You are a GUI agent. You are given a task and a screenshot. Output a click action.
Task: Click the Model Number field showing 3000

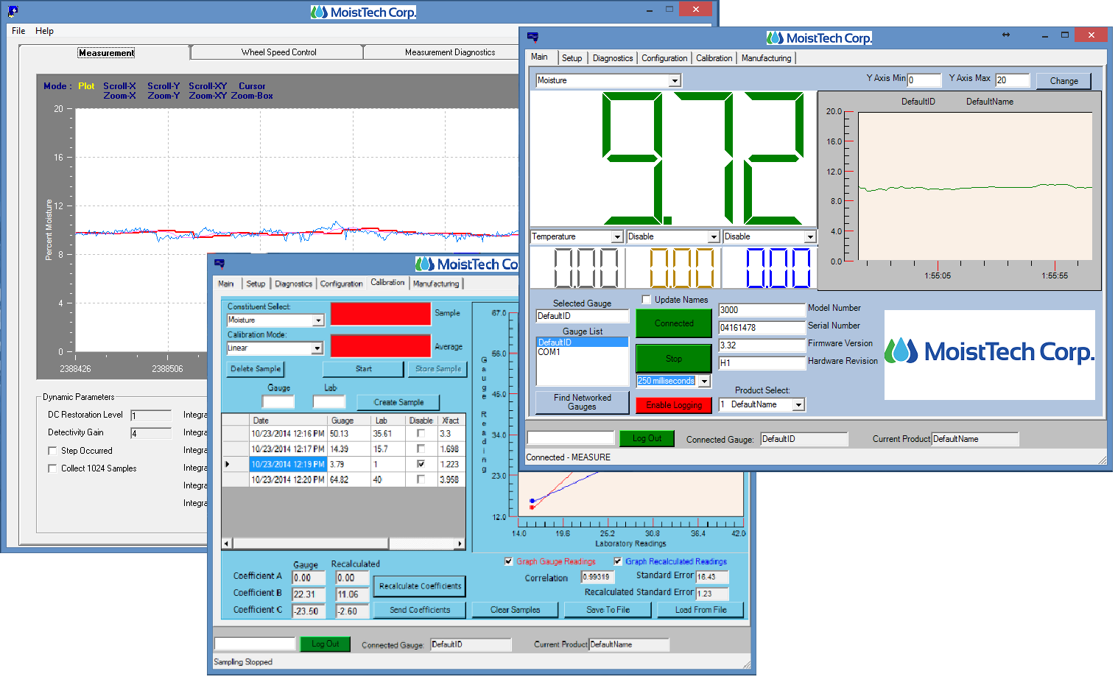click(762, 310)
